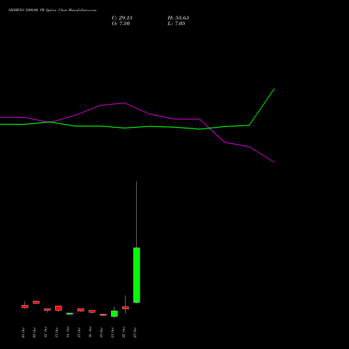349x349 pixels.
Task: Click the 22 Oct date label
Action: coord(124,332)
